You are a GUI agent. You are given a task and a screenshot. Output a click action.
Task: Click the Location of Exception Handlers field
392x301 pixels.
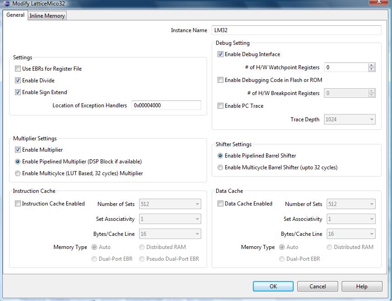166,105
